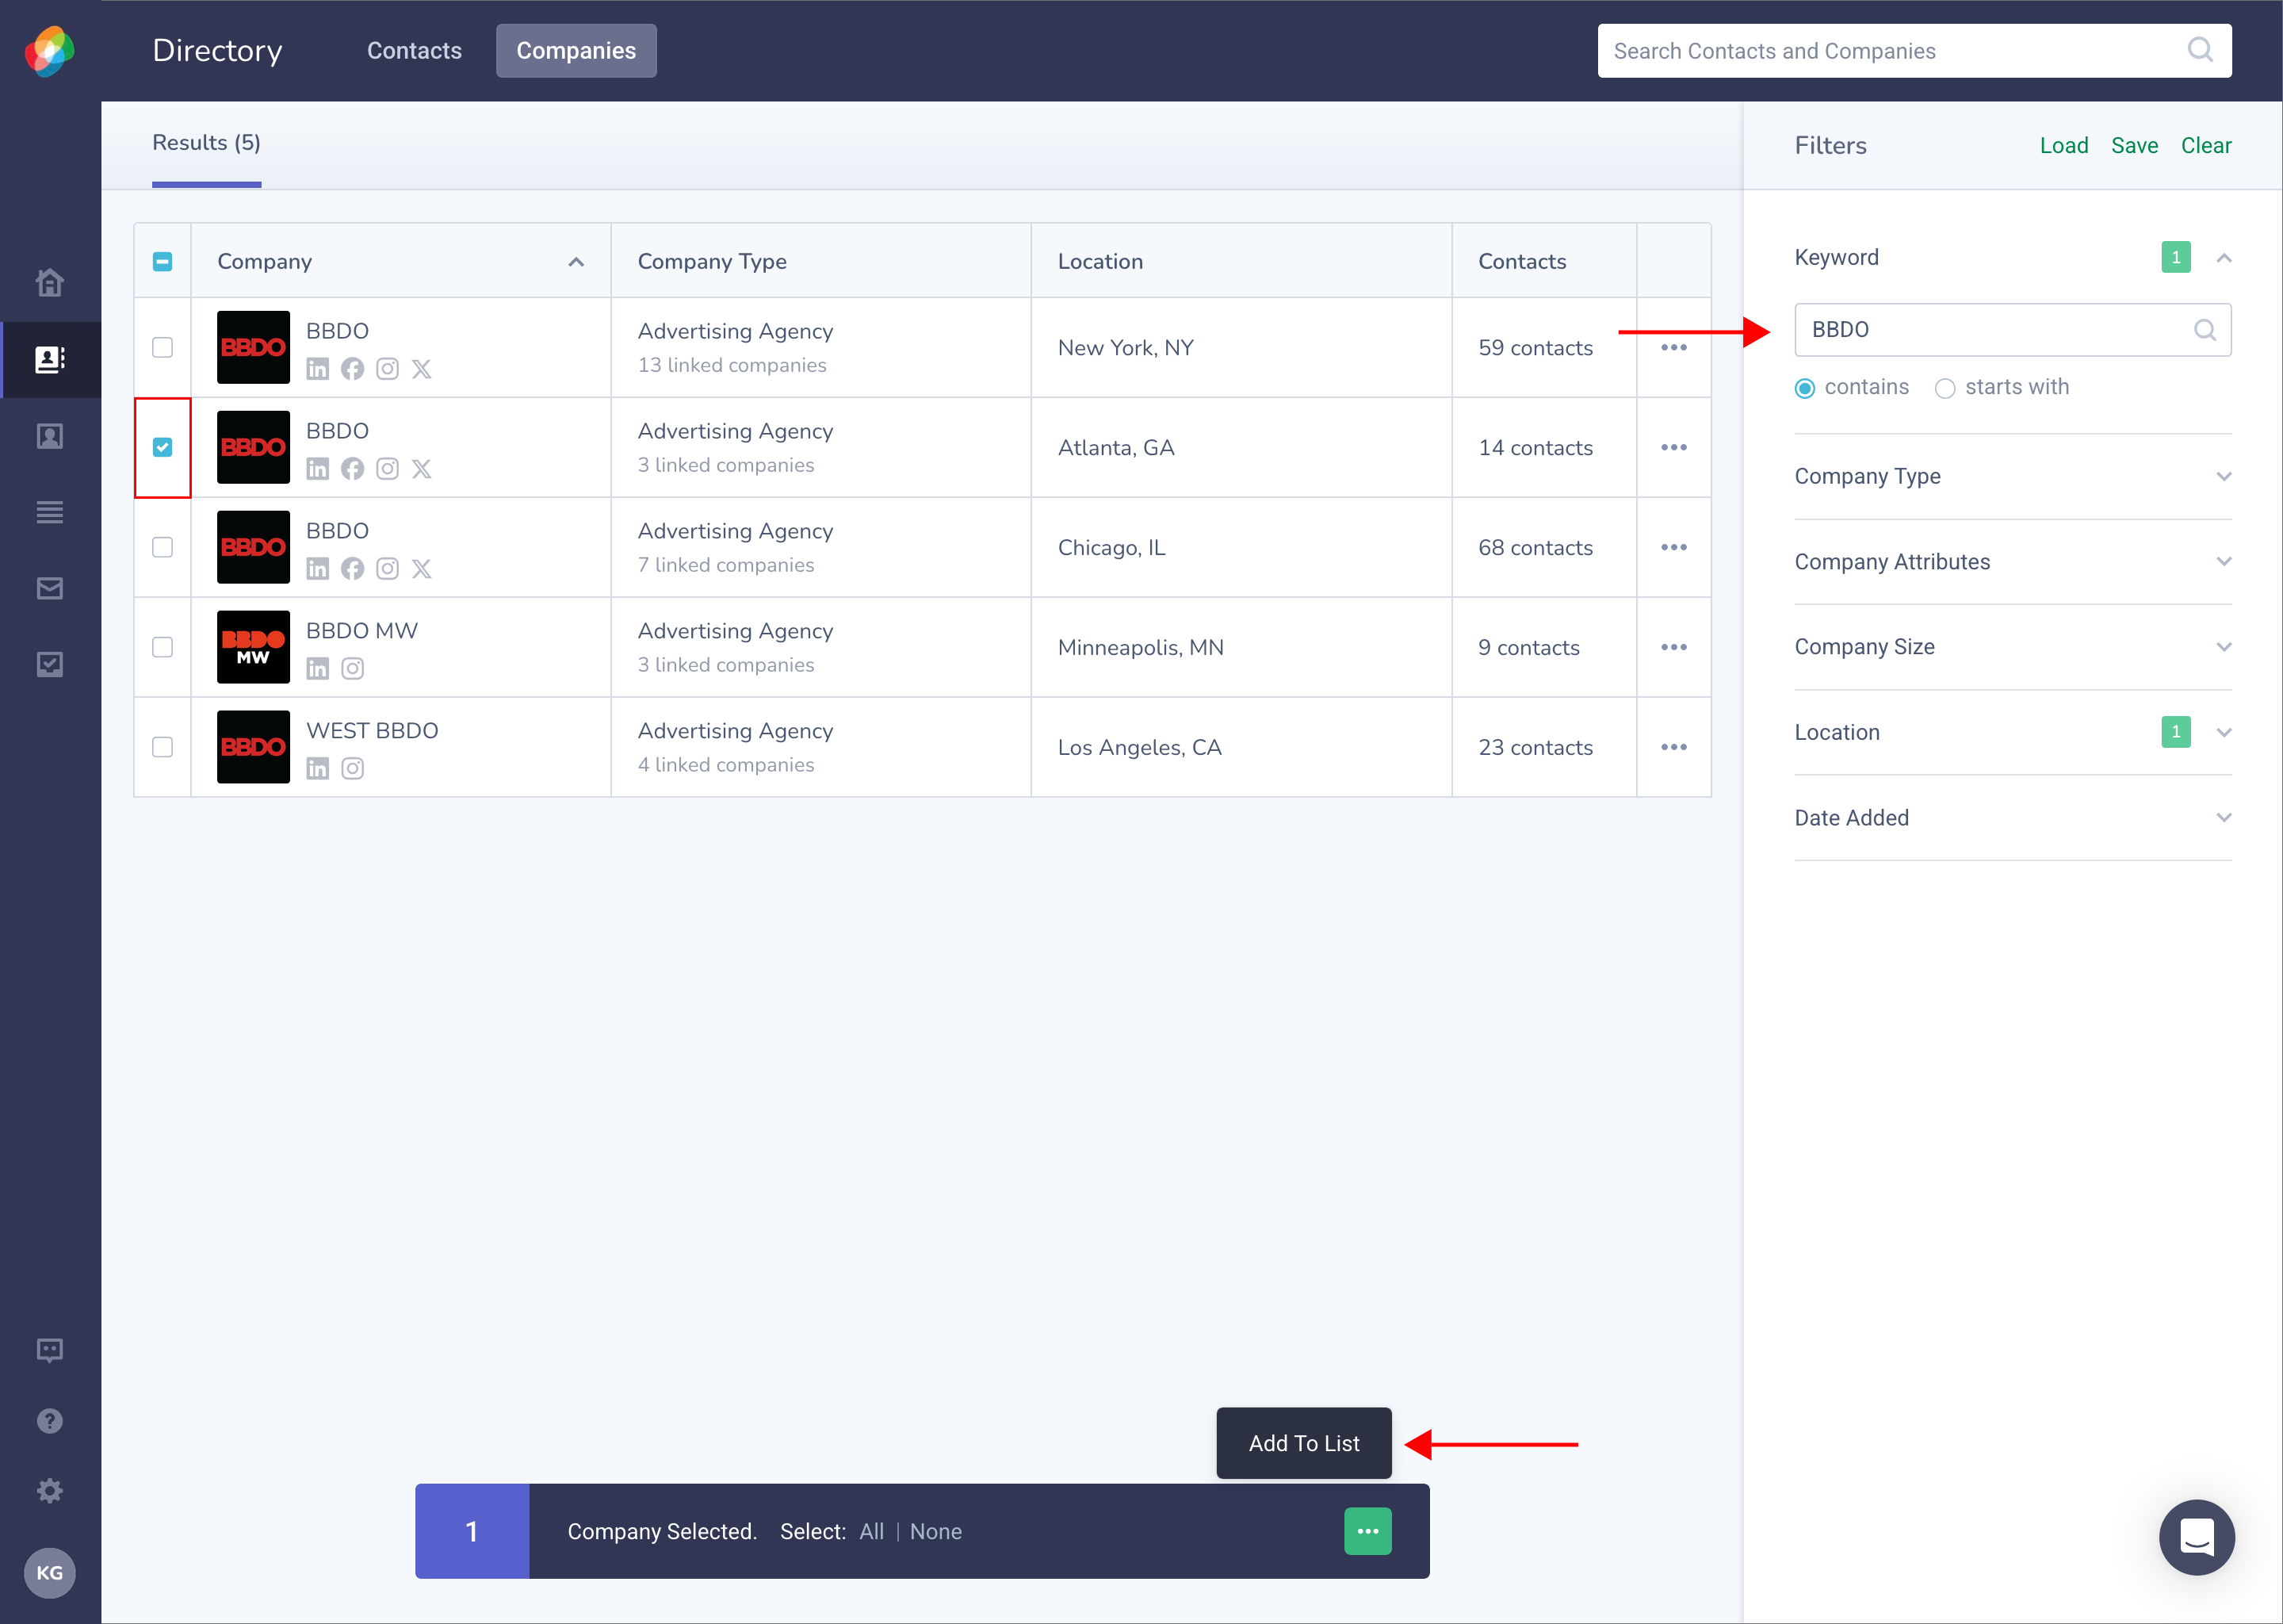Open the contact profile icon in sidebar

(x=50, y=436)
